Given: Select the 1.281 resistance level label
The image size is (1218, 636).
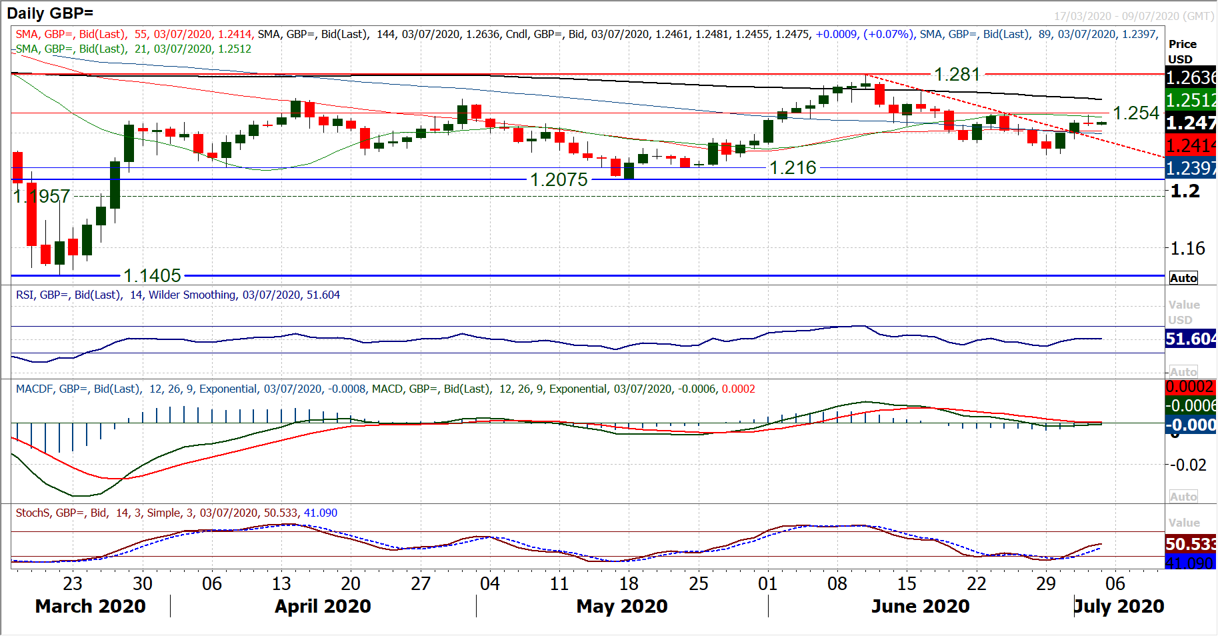Looking at the screenshot, I should [x=957, y=75].
